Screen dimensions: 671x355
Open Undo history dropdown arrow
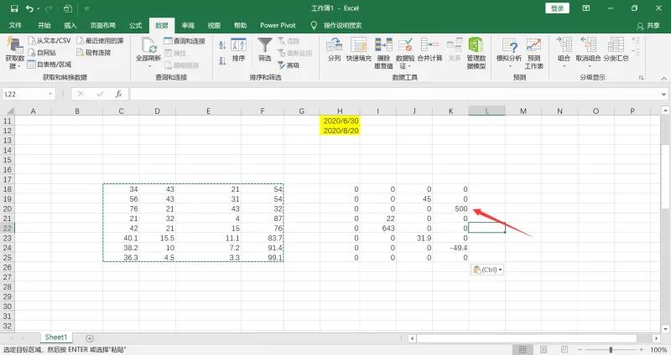click(39, 8)
